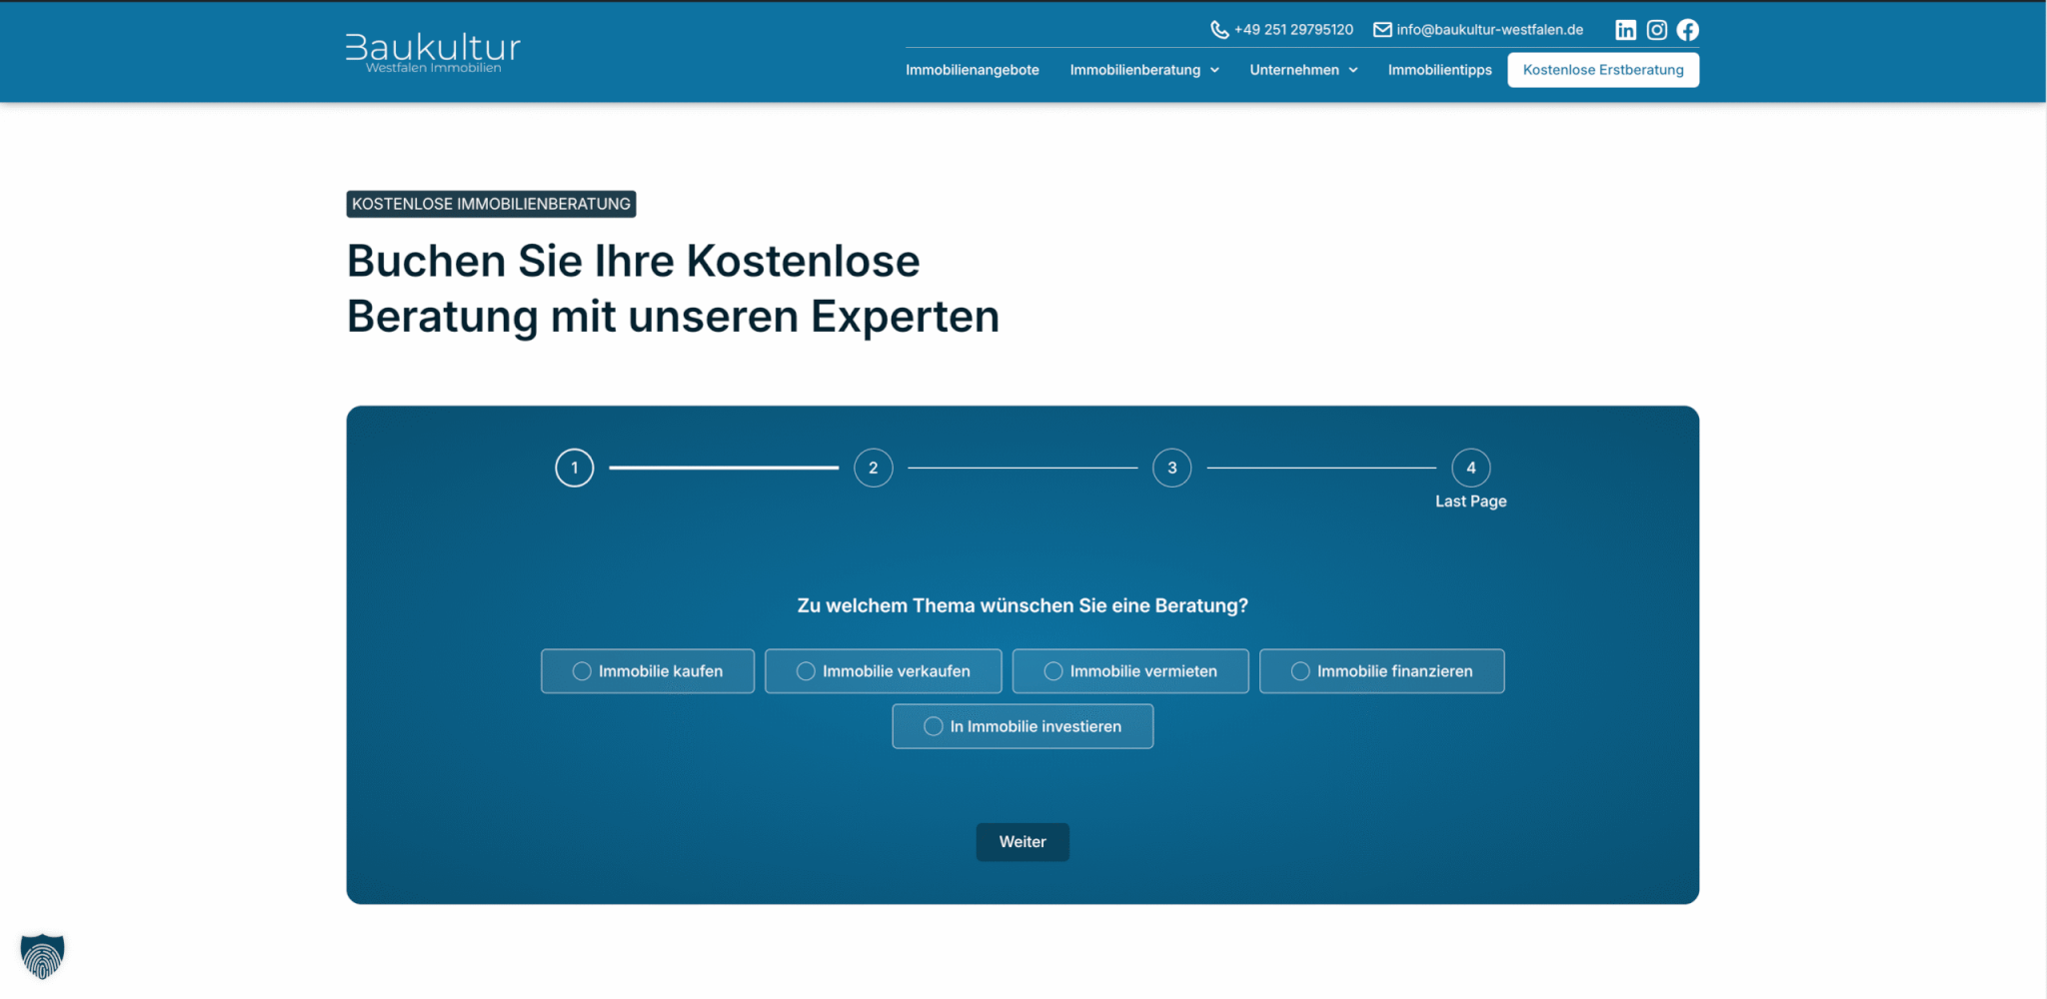Select Immobilie finanzieren radio option

click(x=1300, y=671)
